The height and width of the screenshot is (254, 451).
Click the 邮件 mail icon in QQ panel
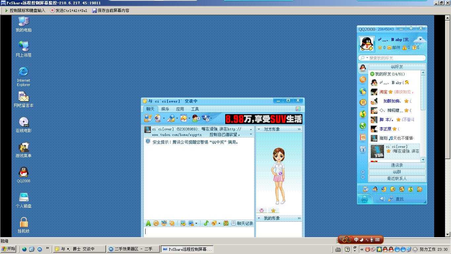[394, 48]
